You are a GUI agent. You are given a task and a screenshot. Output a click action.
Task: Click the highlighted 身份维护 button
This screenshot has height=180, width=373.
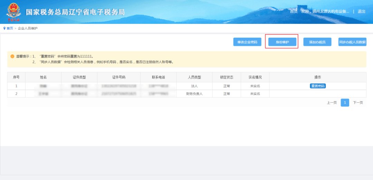pyautogui.click(x=281, y=42)
